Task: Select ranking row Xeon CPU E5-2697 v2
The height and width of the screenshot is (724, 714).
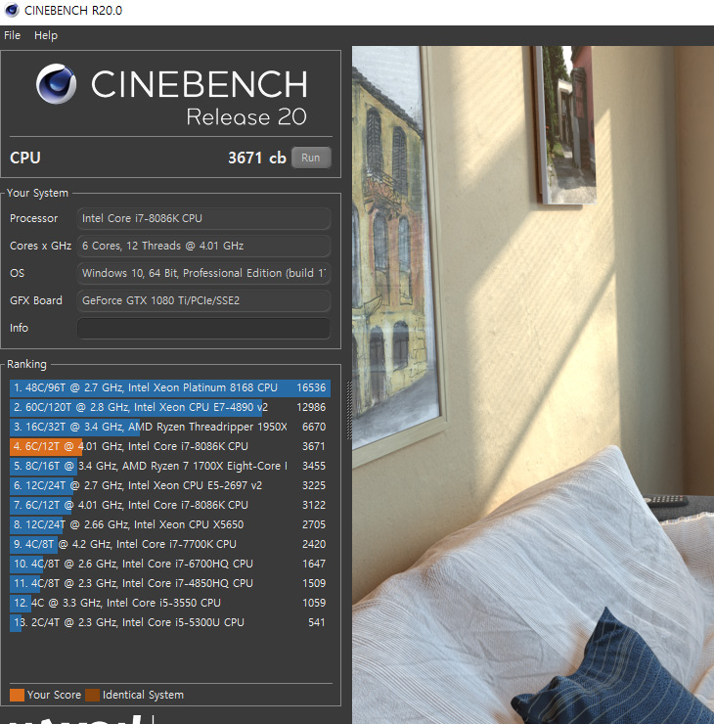Action: 170,485
